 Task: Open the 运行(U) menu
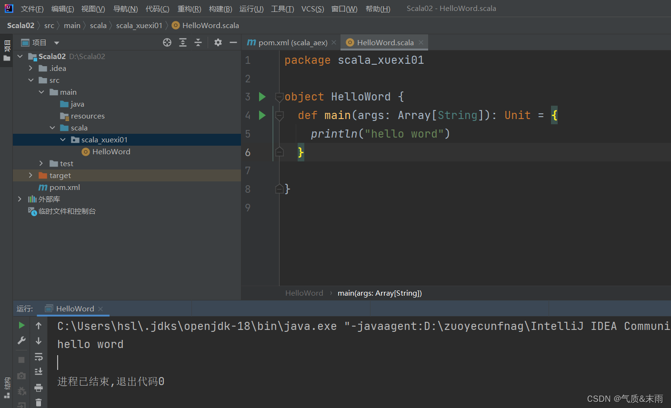click(251, 9)
